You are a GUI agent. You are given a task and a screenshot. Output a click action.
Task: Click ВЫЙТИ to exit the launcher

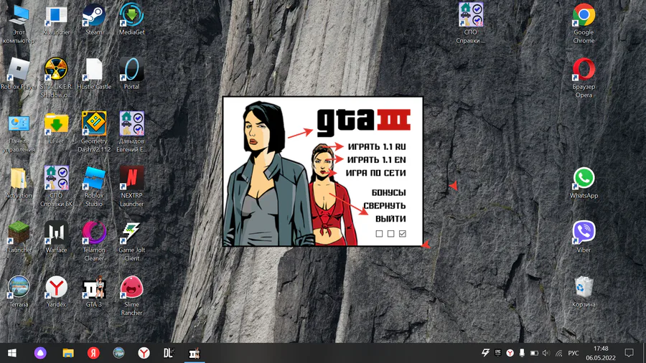390,219
